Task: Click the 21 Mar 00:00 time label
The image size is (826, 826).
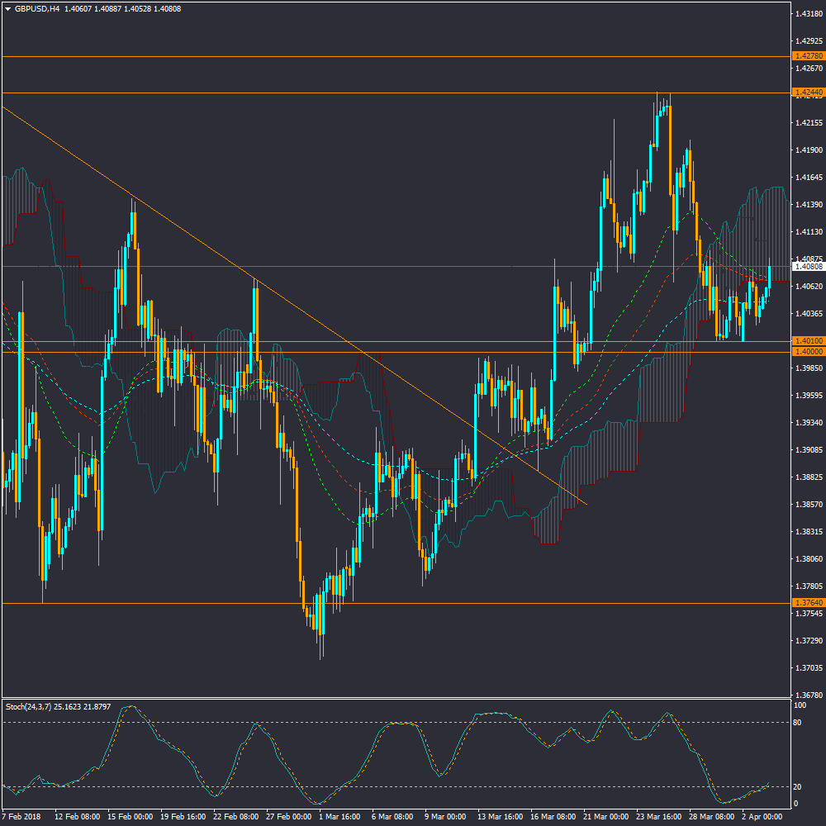Action: point(604,817)
